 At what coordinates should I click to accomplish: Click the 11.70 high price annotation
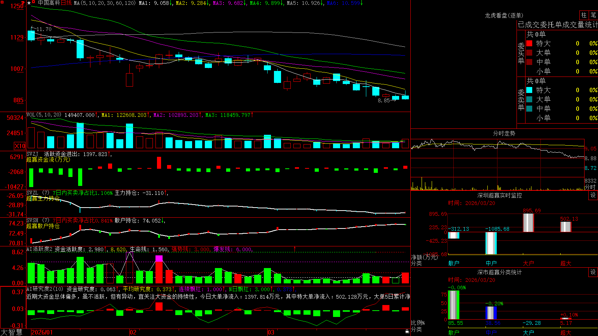(44, 29)
